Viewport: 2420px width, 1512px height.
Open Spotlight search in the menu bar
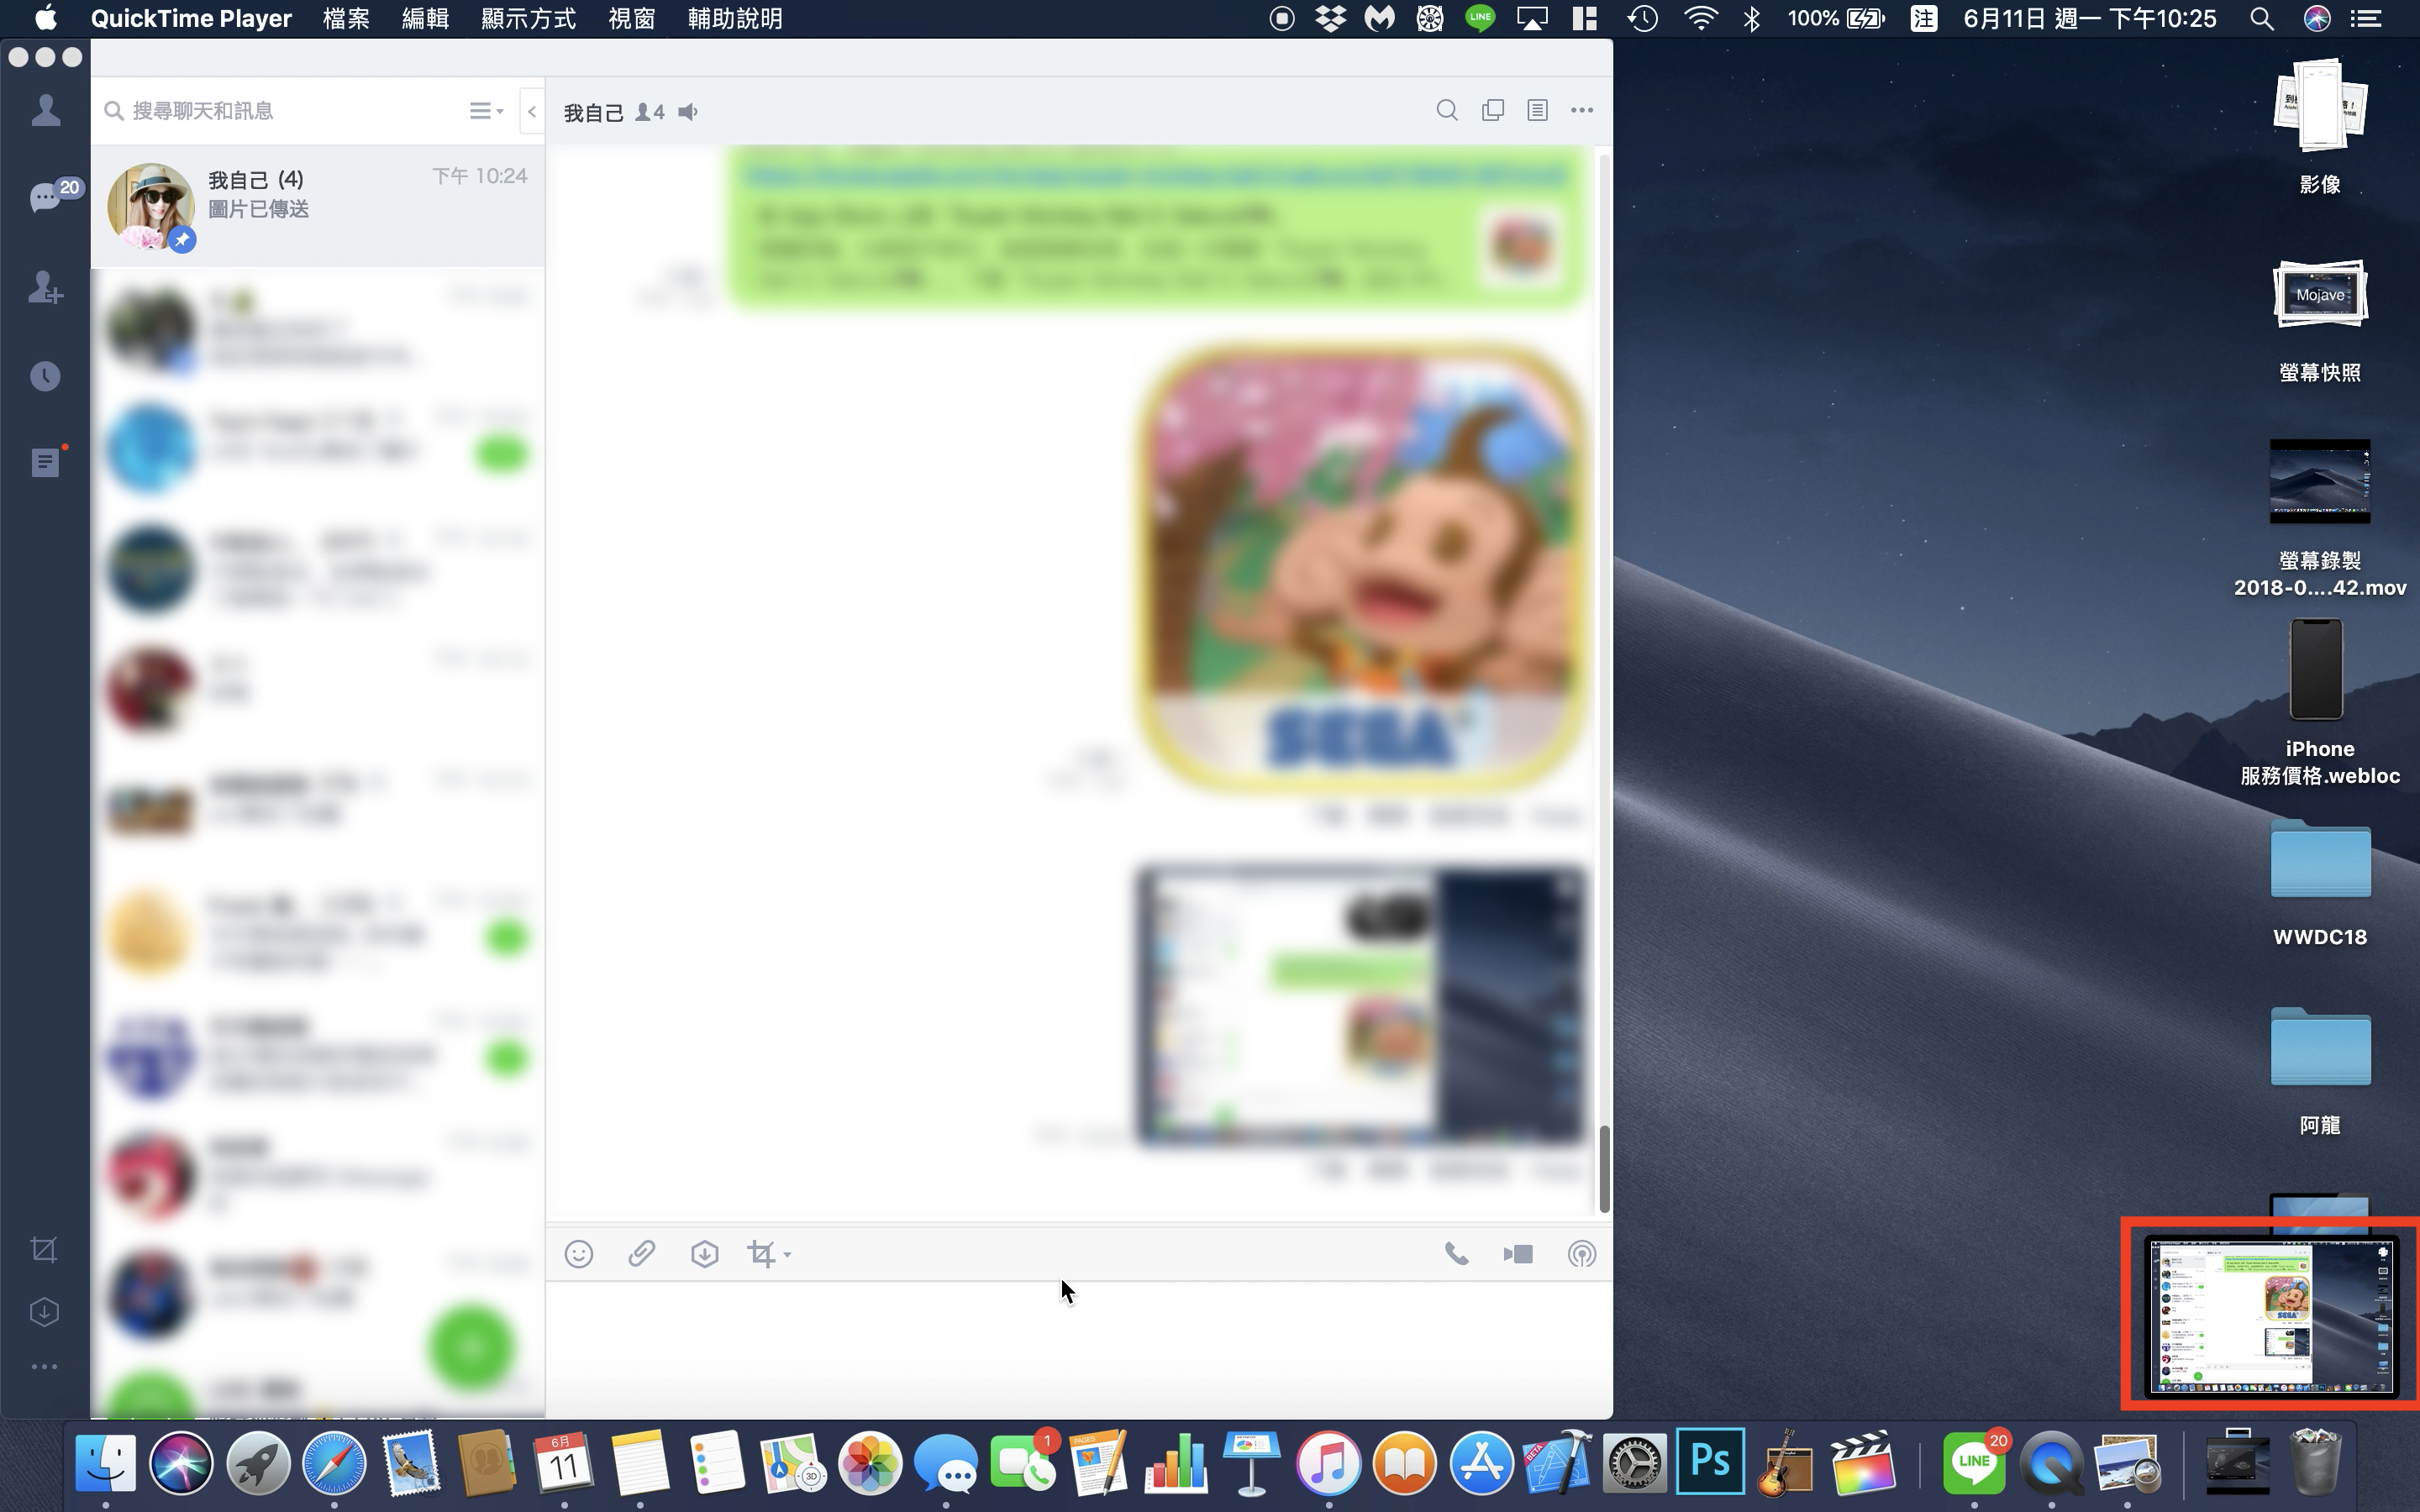pos(2262,18)
